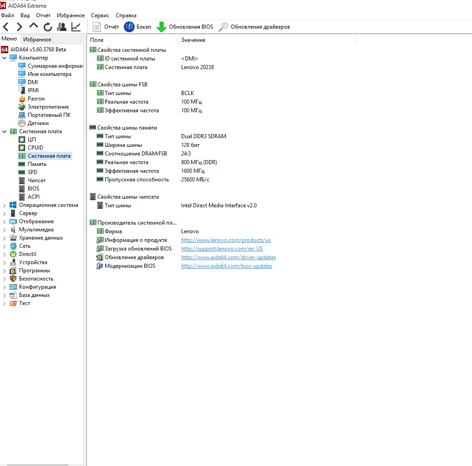Open the Справка menu
472x466 pixels.
pyautogui.click(x=126, y=15)
